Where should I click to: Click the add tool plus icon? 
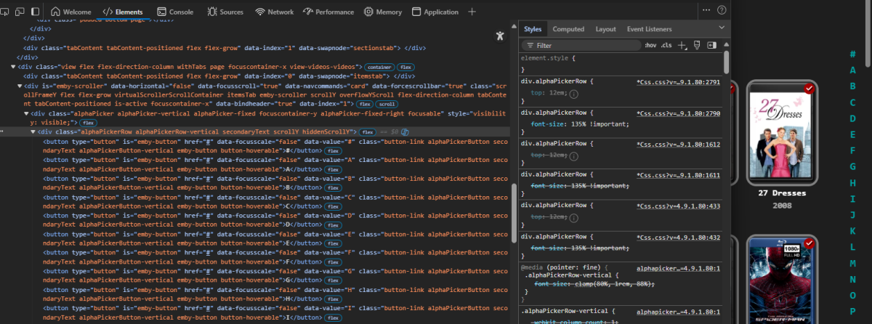pyautogui.click(x=472, y=12)
